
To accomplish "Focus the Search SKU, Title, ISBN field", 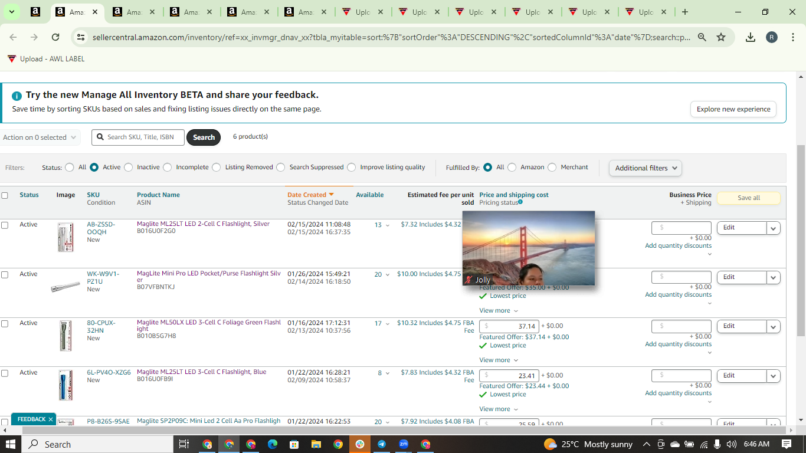I will click(x=138, y=137).
